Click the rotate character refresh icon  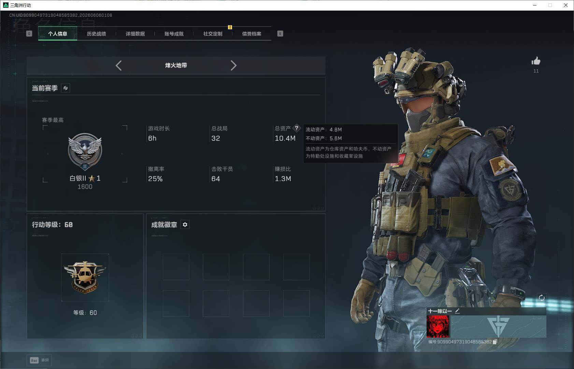[542, 298]
